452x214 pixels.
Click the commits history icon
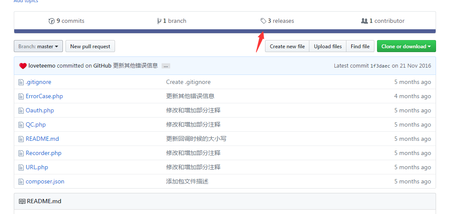click(52, 21)
